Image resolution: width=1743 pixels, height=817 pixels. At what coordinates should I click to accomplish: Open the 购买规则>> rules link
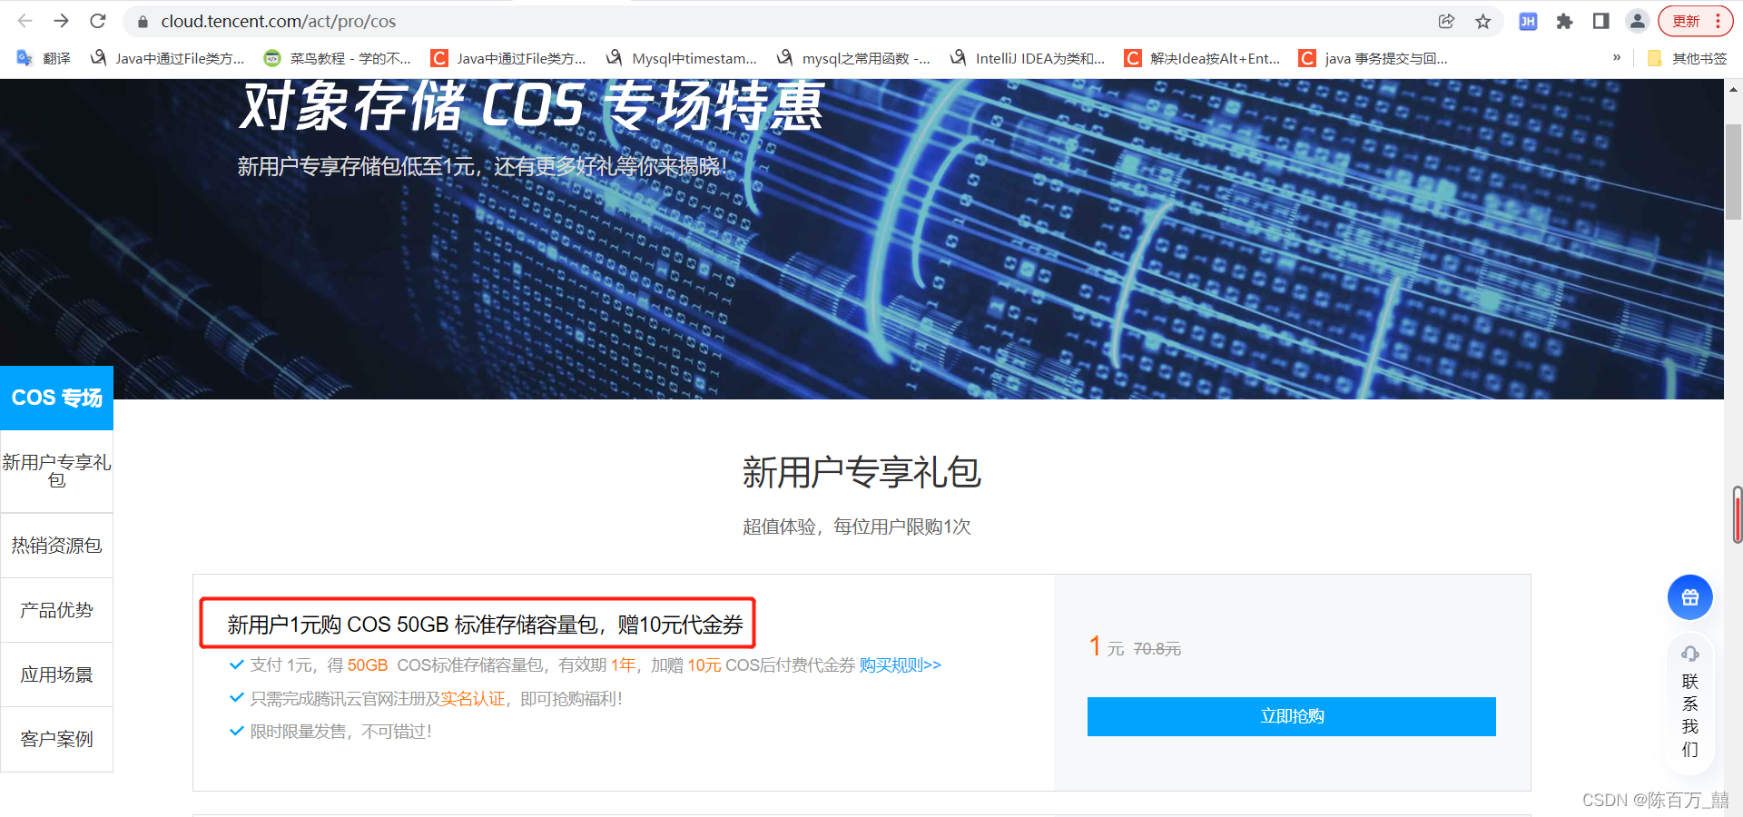click(900, 665)
